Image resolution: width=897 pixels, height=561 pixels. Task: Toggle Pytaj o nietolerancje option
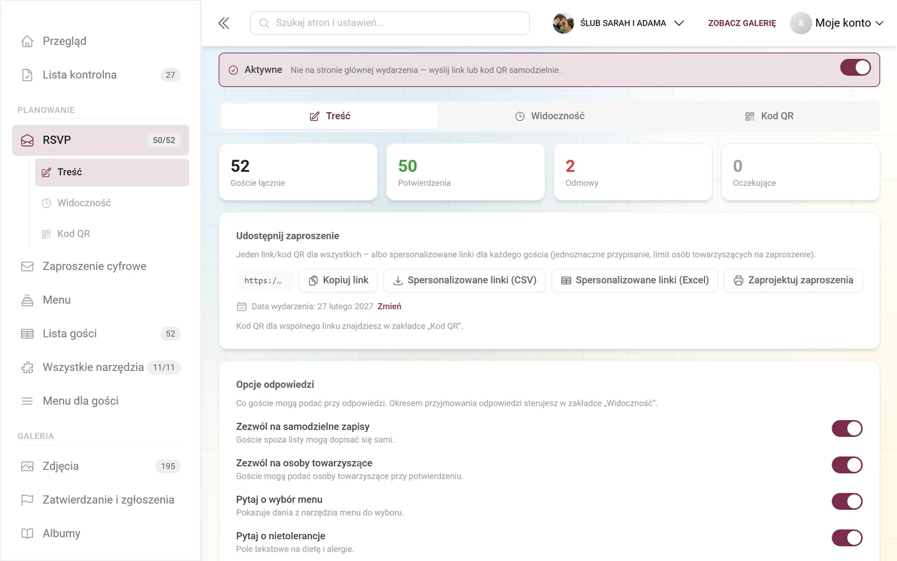pyautogui.click(x=847, y=538)
